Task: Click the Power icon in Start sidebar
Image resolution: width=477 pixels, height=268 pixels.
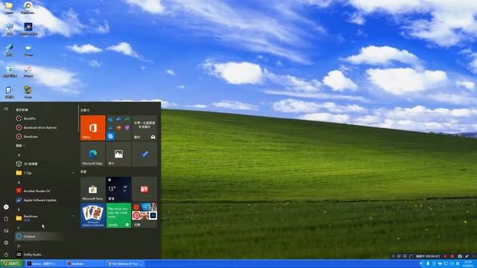Action: click(6, 255)
